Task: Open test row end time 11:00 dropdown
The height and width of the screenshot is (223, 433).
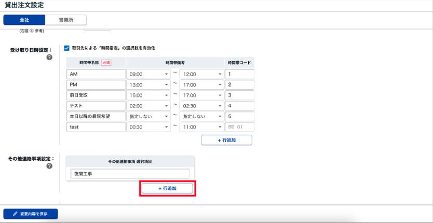Action: [x=201, y=127]
